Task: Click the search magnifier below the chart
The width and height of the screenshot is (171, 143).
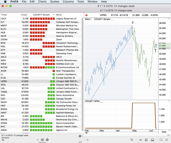Action: click(x=132, y=140)
